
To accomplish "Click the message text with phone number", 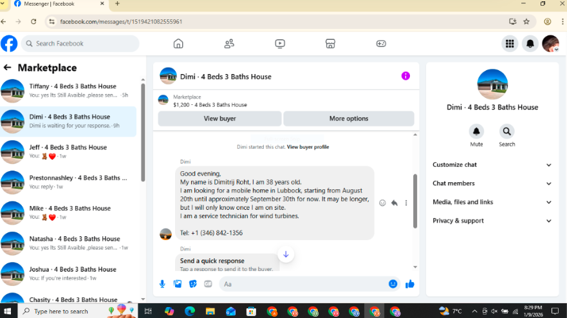I will coord(211,233).
